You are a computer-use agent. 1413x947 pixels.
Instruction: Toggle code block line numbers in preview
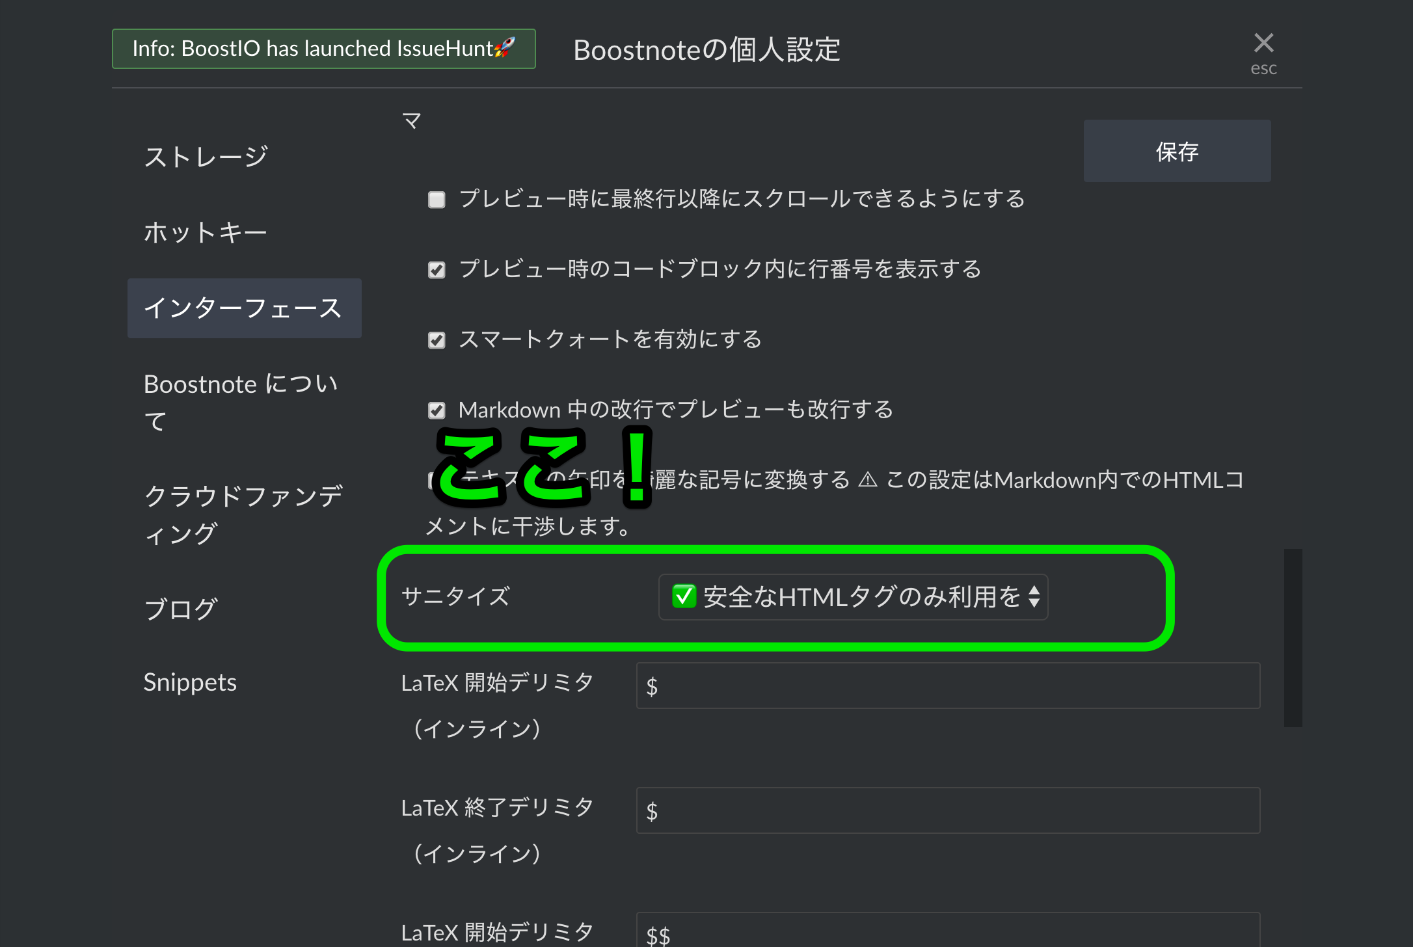[x=437, y=269]
